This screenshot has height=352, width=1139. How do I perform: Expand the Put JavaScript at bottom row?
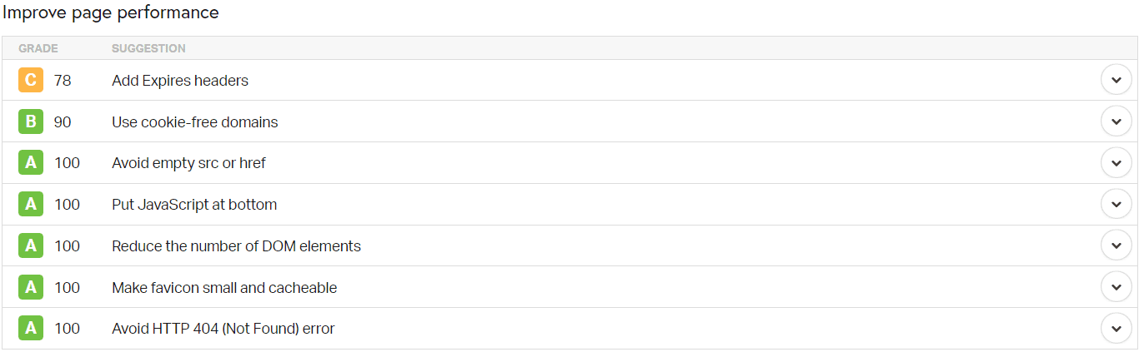click(x=1116, y=205)
